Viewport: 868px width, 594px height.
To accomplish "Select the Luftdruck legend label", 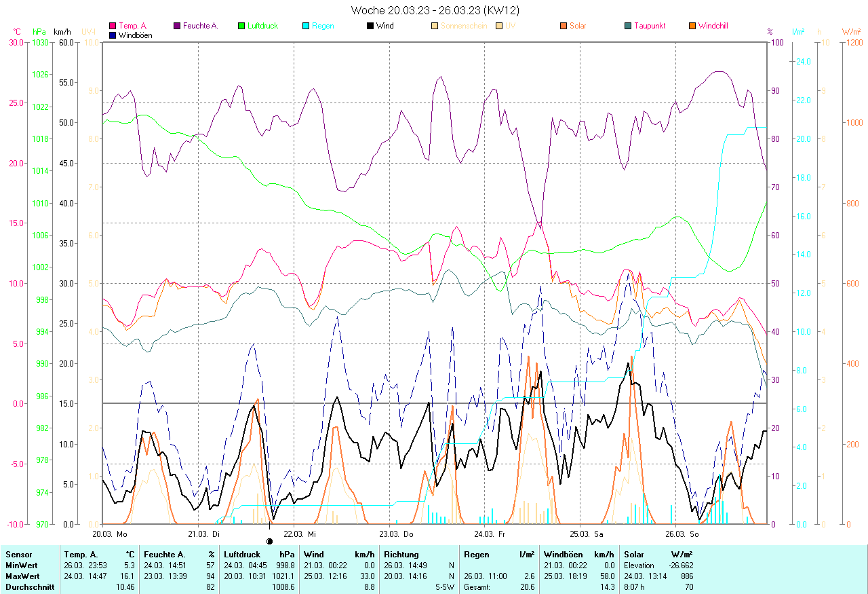I will 262,26.
